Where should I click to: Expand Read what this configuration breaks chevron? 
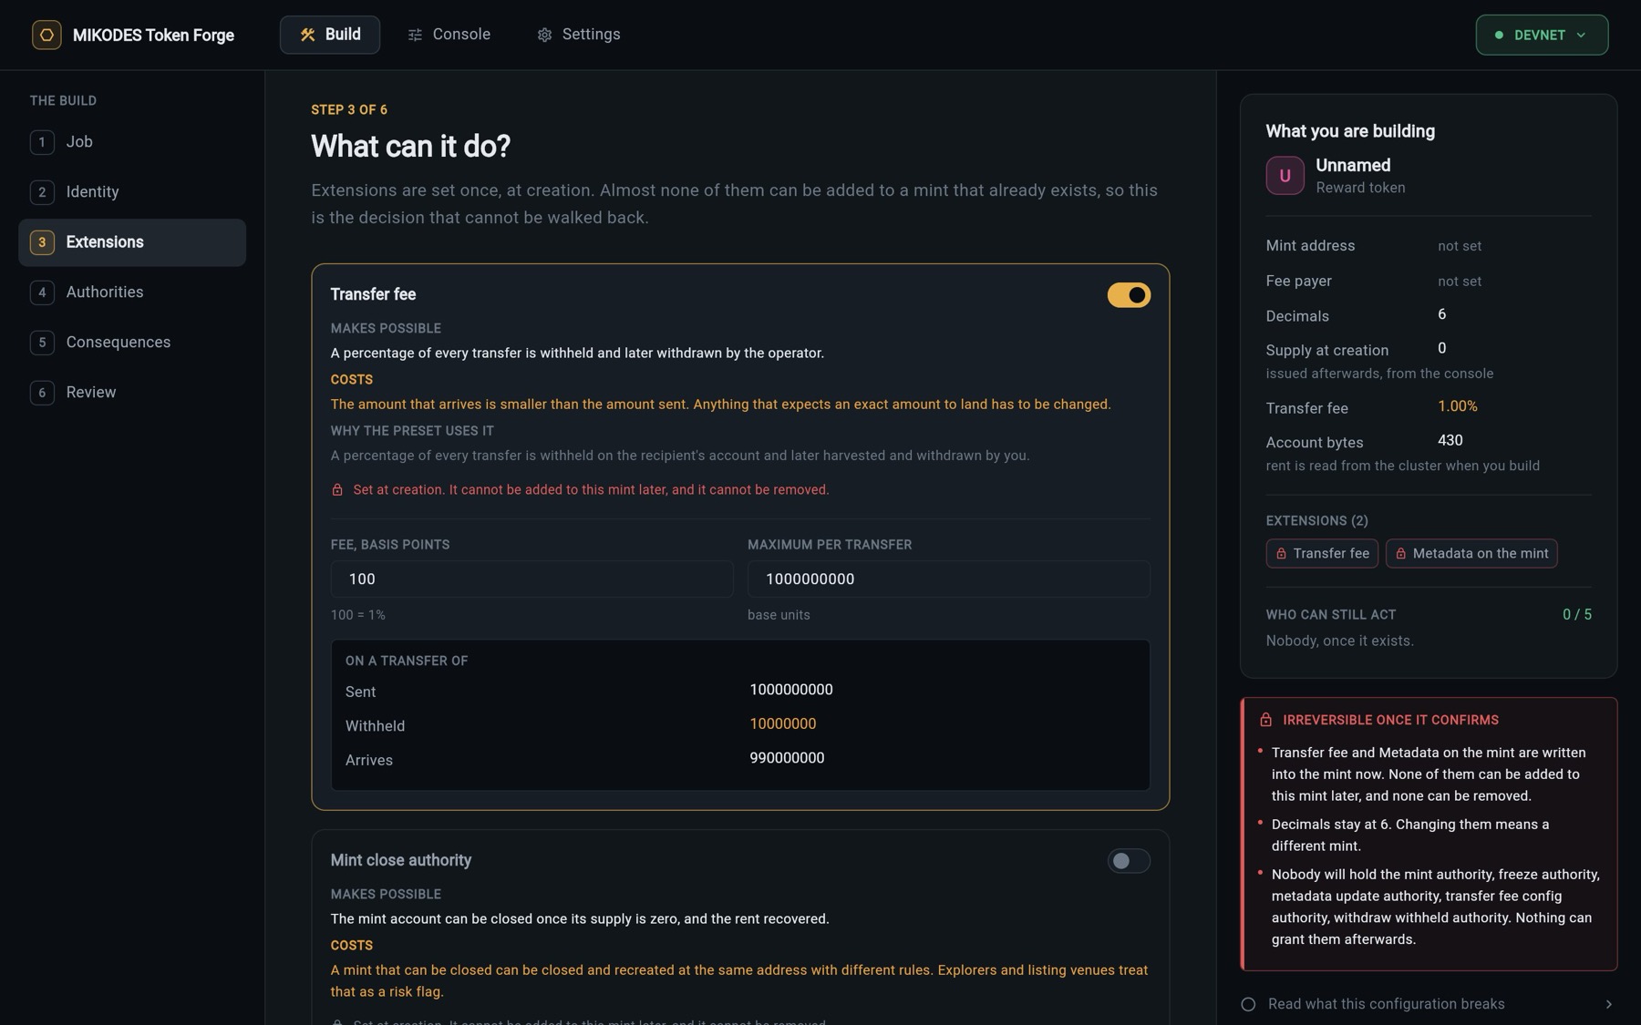point(1608,1004)
